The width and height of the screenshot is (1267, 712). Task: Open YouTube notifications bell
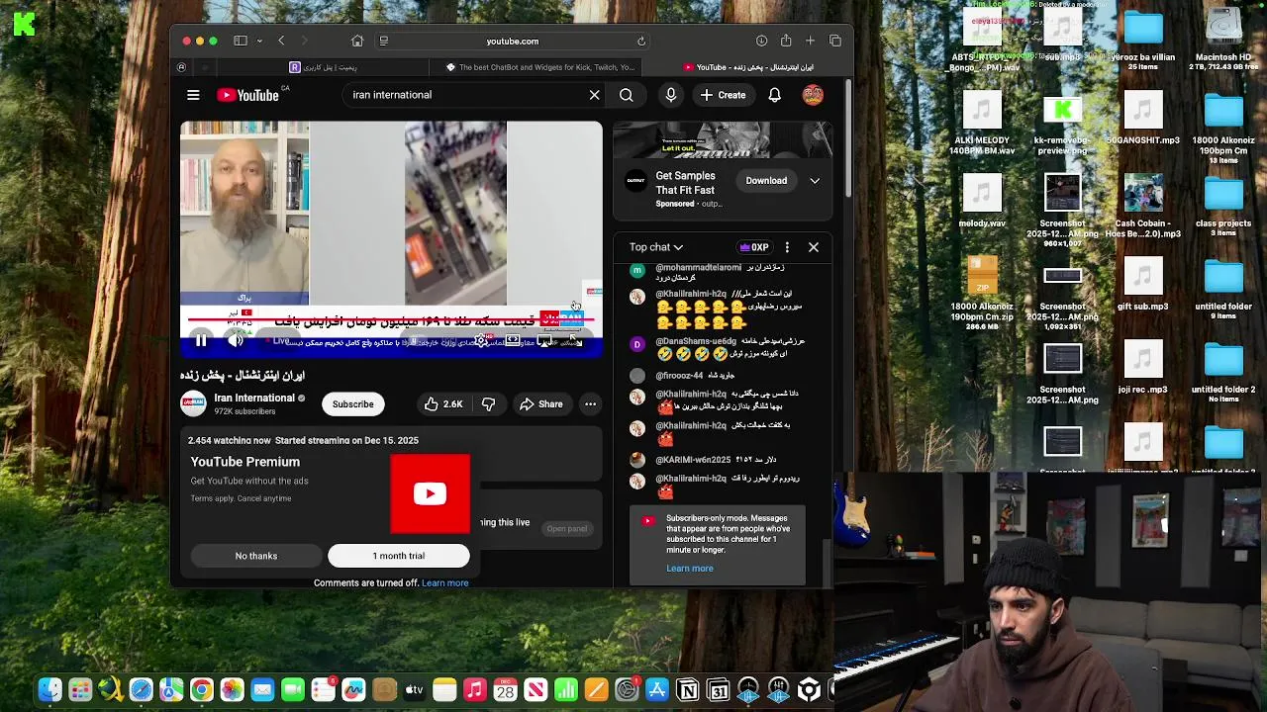click(774, 95)
